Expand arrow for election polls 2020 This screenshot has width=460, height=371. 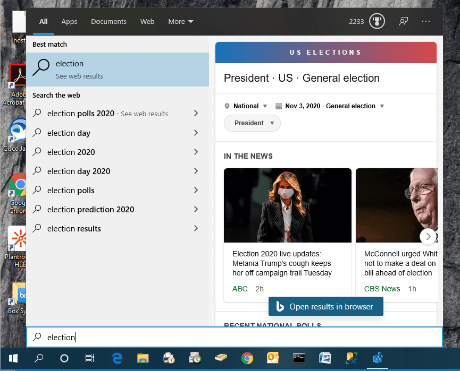tap(196, 114)
